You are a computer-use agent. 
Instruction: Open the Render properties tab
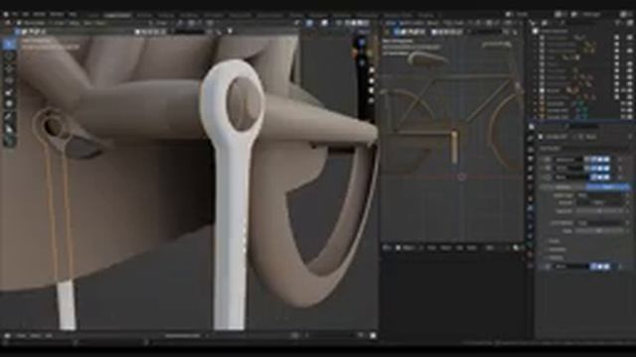point(531,149)
